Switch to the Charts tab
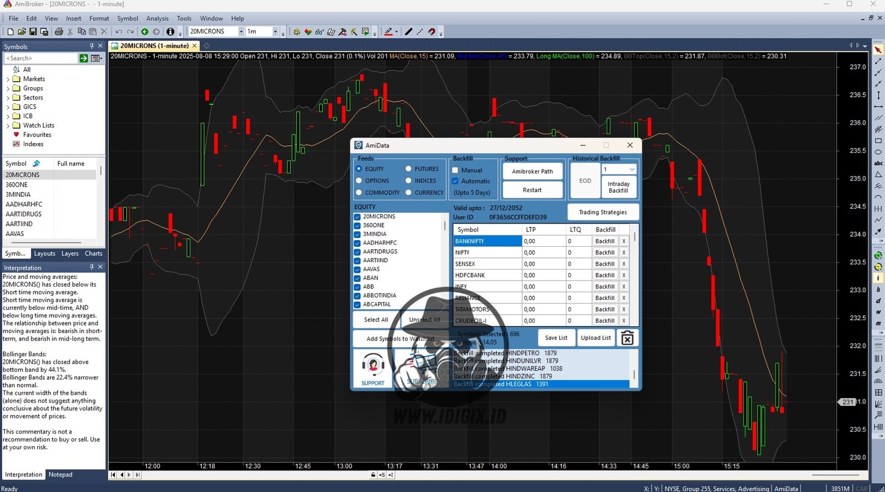 click(93, 253)
